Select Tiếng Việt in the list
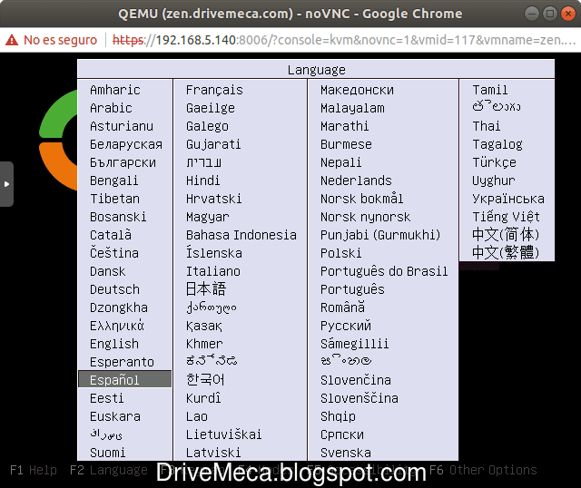This screenshot has width=581, height=488. coord(507,217)
